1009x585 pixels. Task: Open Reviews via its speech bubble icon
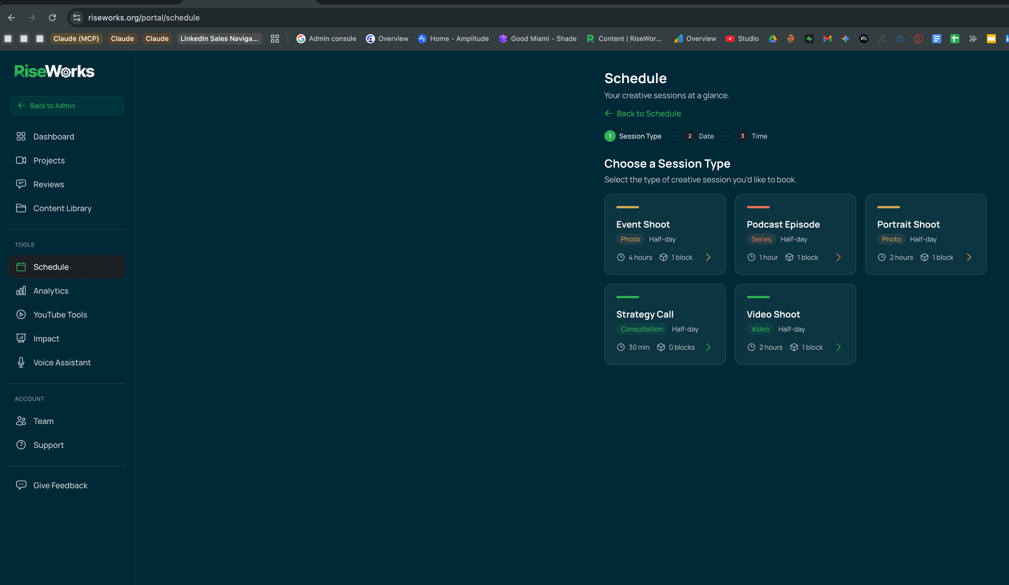tap(22, 184)
